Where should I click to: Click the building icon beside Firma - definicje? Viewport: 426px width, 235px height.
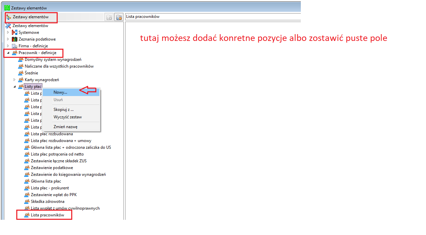point(15,46)
